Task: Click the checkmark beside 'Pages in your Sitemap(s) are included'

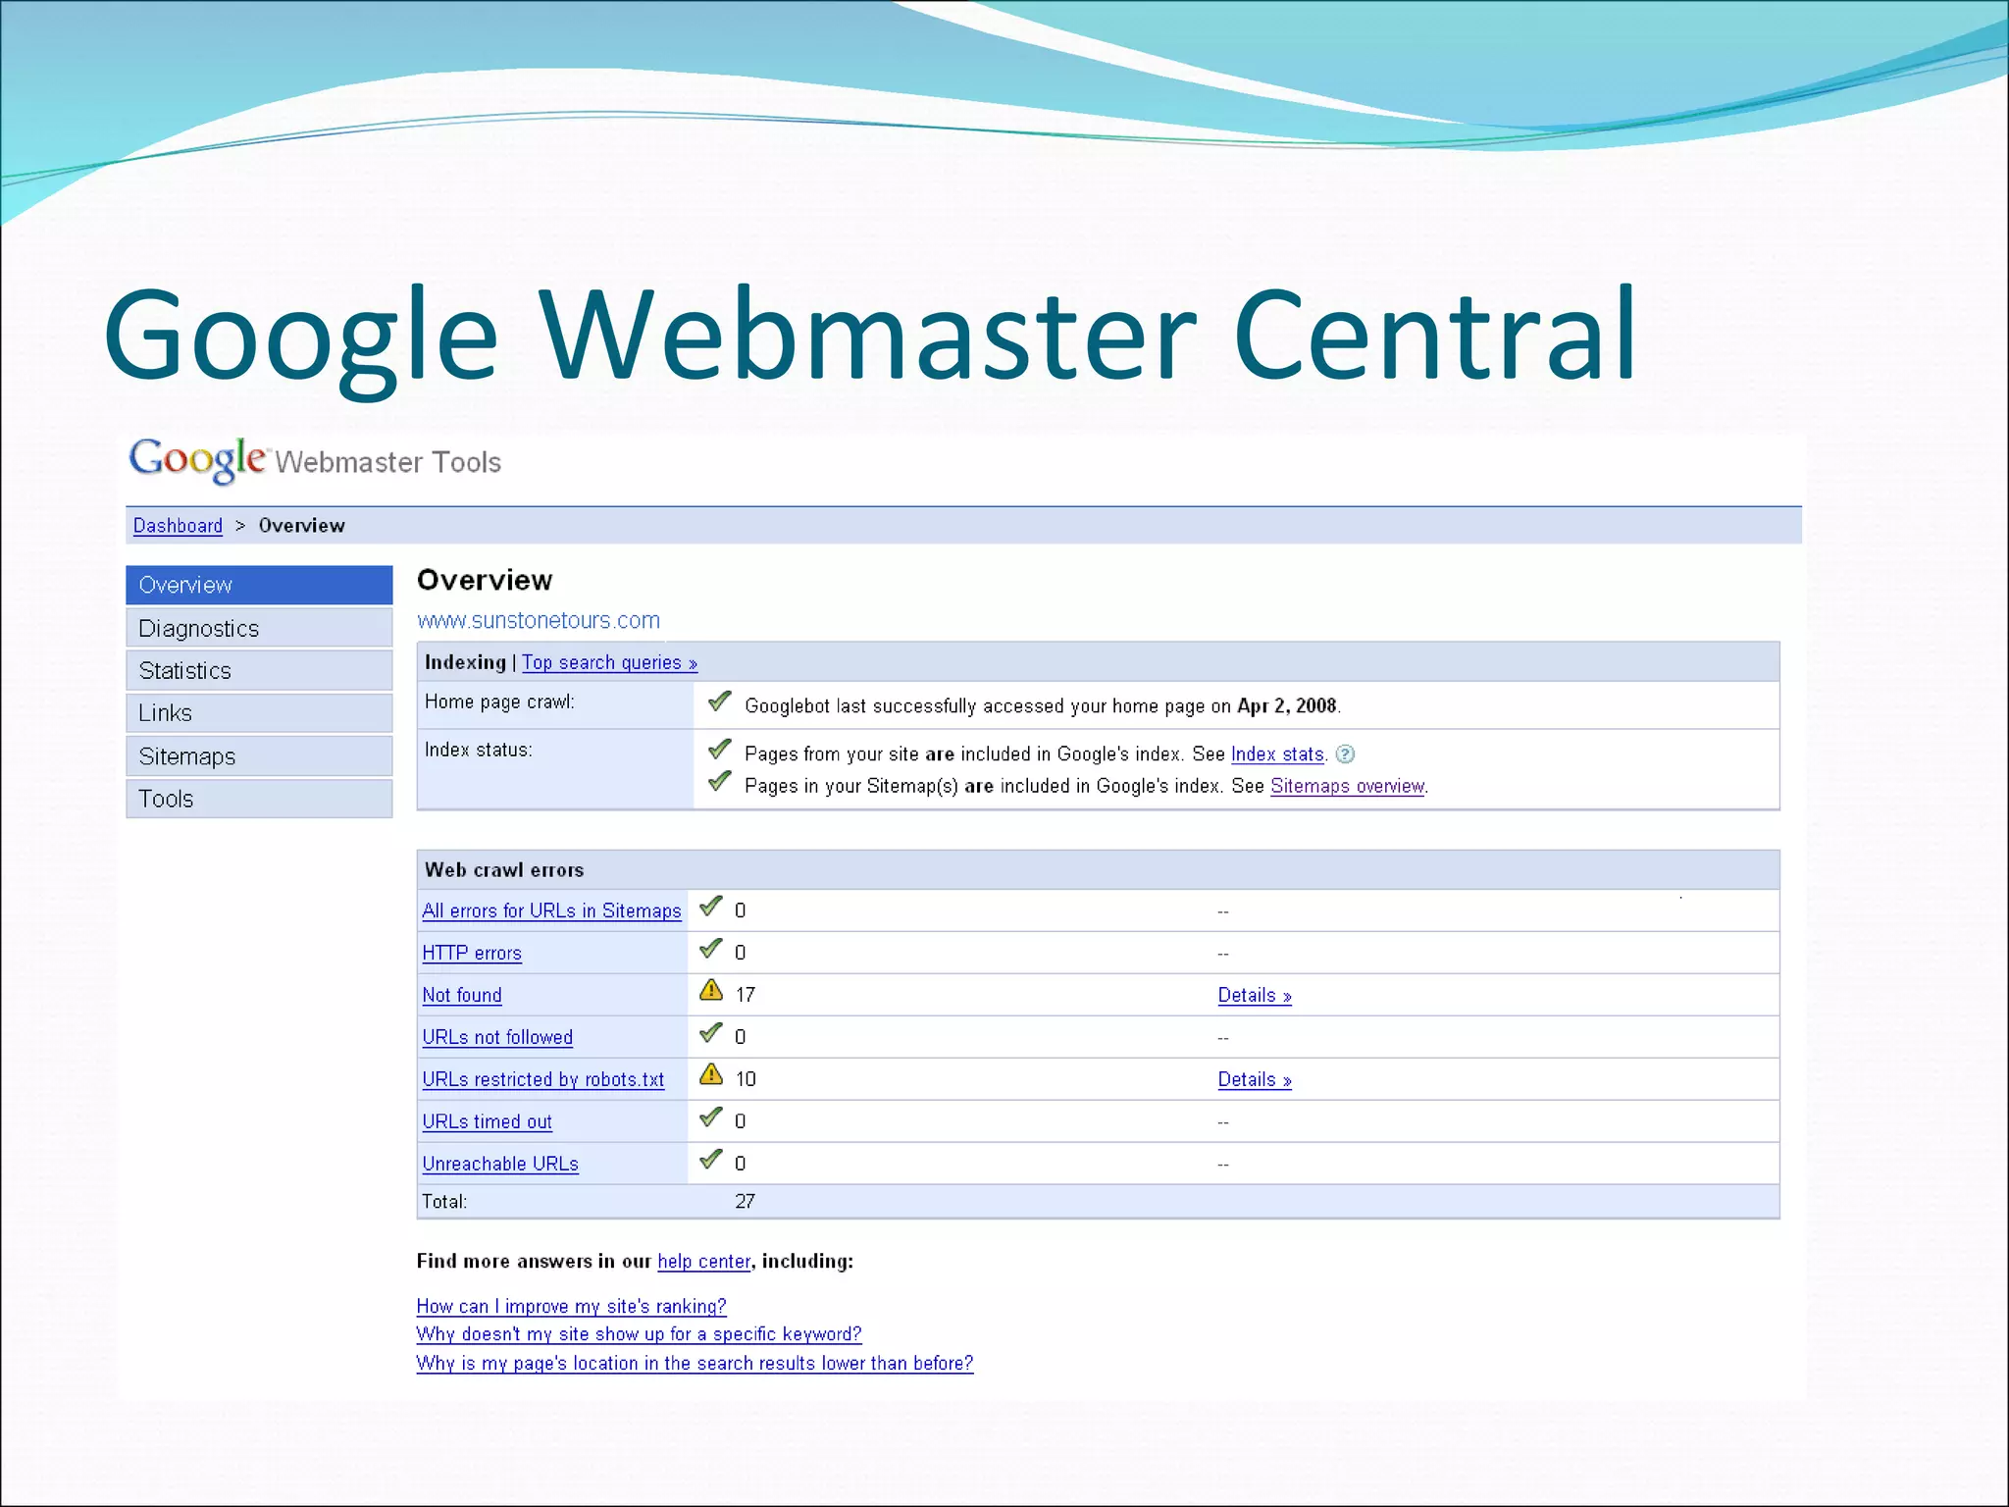Action: click(x=720, y=782)
